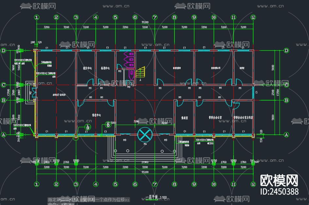309x205 pixels.
Task: Select the 21960 dimension text
Action: [x=145, y=162]
